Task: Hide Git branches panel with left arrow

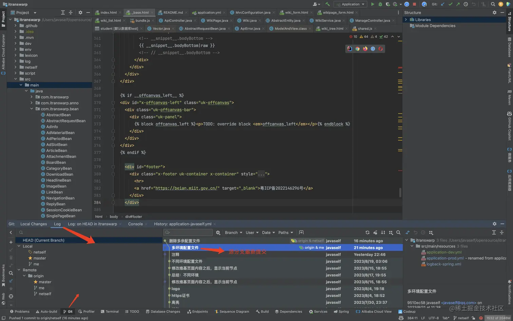Action: tap(11, 232)
